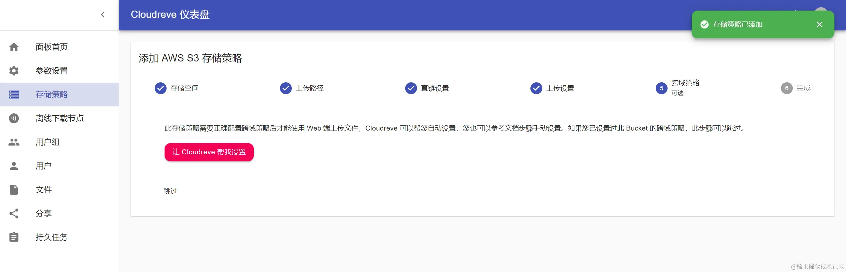Click 让 Cloudreve 帮我设置 button

pos(209,152)
